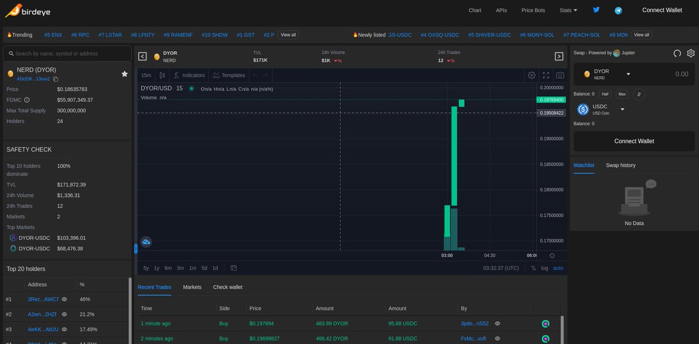Toggle auto scale on chart
699x344 pixels.
click(x=558, y=268)
